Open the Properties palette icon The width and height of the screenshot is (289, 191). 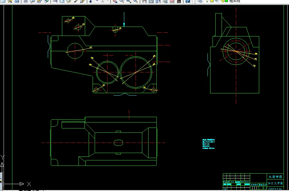(144, 1)
